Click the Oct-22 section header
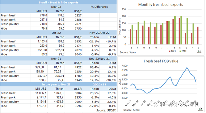Screen dimensions: 206x113 coord(56,33)
